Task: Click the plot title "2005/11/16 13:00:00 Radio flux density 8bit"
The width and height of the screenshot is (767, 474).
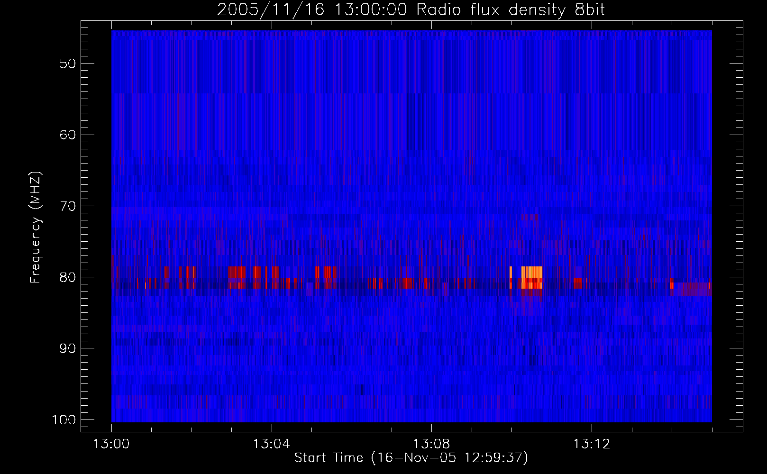Action: 411,9
